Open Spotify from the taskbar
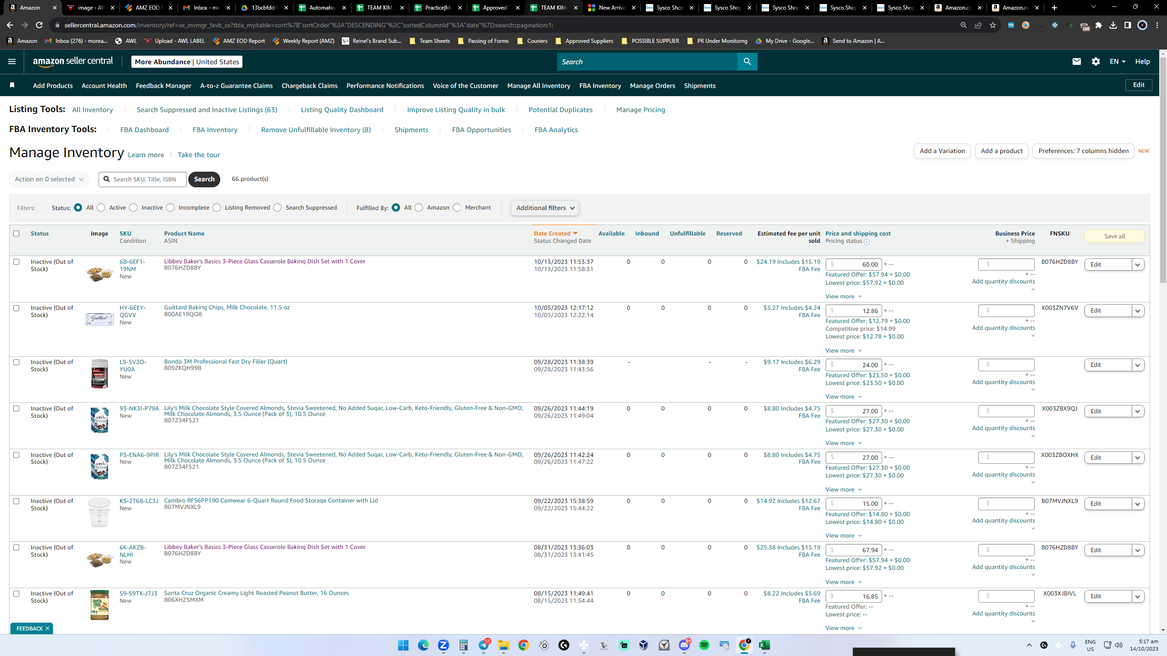Viewport: 1167px width, 656px height. coord(704,645)
